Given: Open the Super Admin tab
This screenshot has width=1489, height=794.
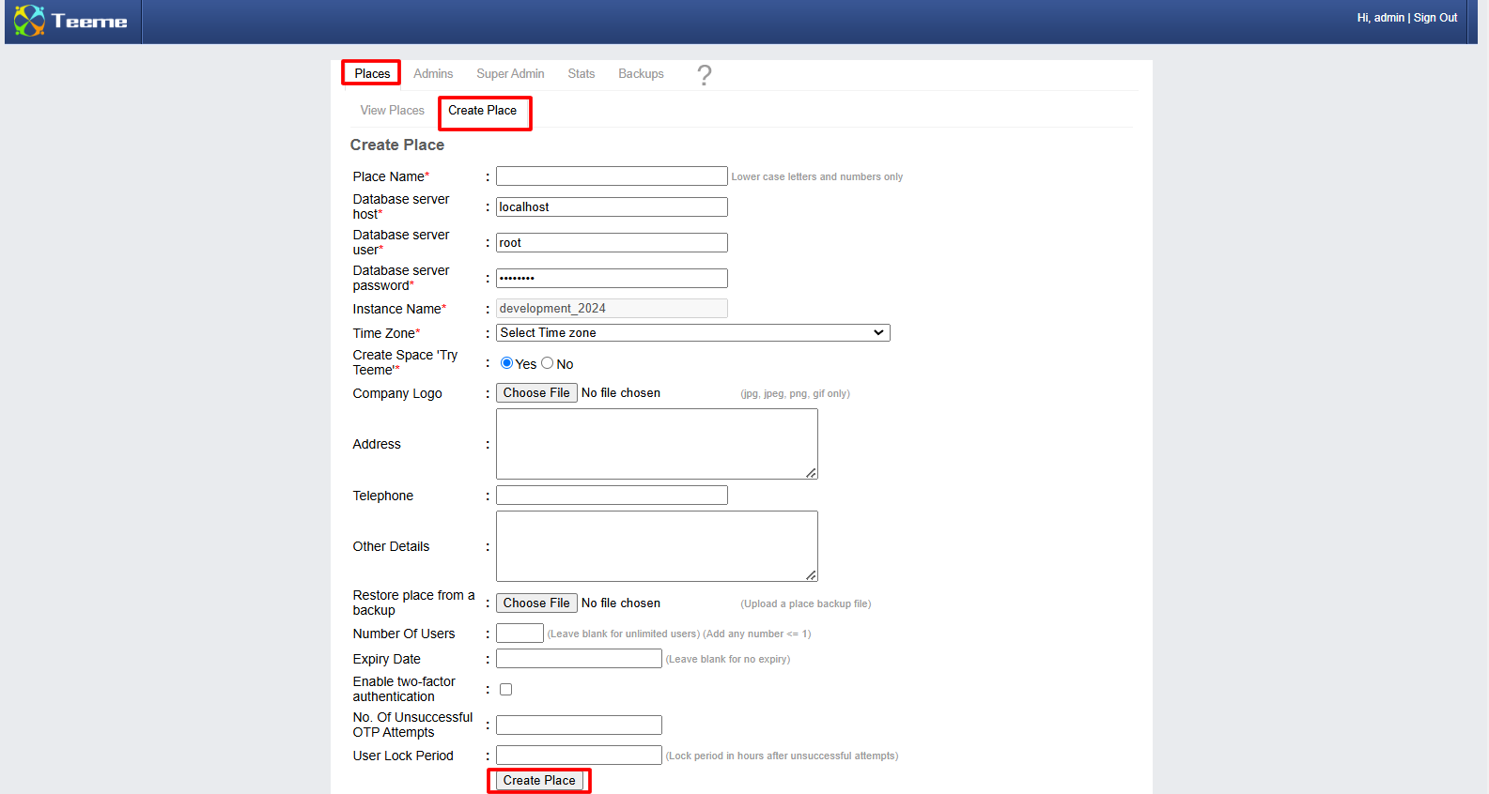Looking at the screenshot, I should pyautogui.click(x=510, y=74).
